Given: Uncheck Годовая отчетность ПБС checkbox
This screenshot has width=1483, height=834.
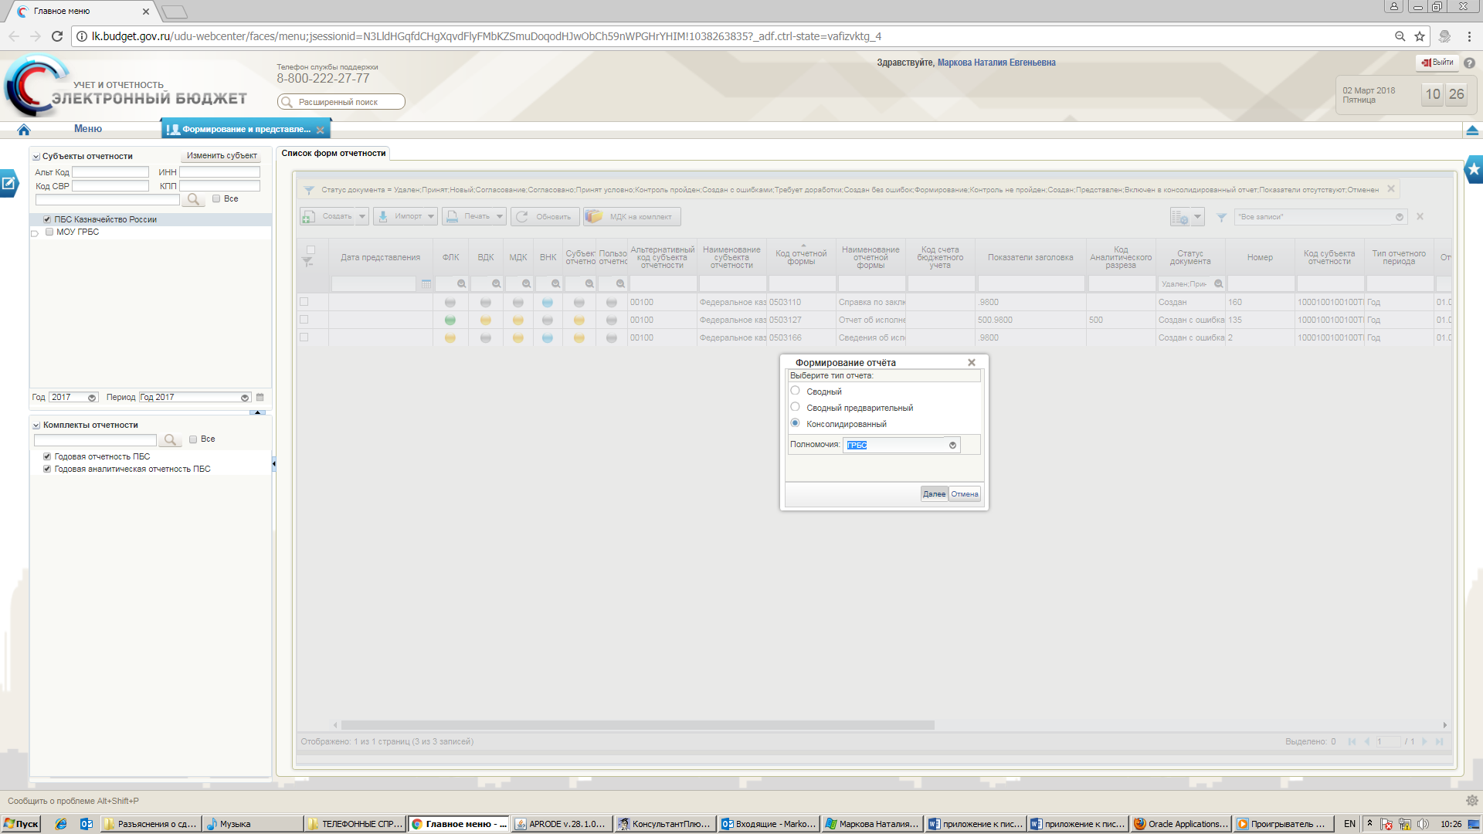Looking at the screenshot, I should pyautogui.click(x=47, y=456).
